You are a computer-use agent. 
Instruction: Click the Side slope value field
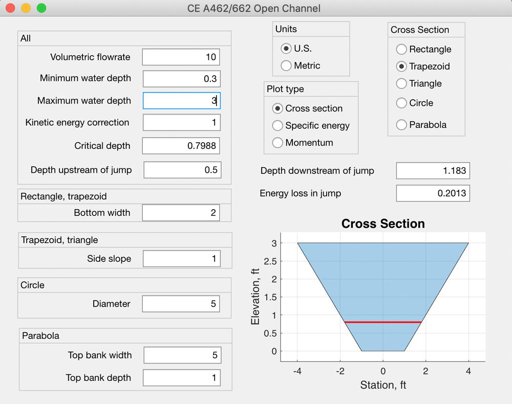[181, 258]
